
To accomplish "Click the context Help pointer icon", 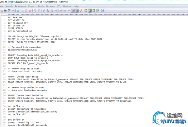I will pyautogui.click(x=103, y=10).
